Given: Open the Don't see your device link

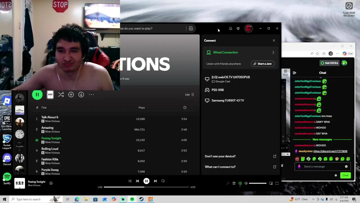Looking at the screenshot, I should pyautogui.click(x=240, y=156).
